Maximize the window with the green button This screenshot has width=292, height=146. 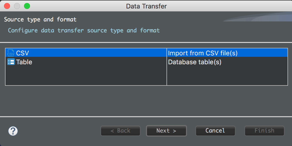[27, 6]
